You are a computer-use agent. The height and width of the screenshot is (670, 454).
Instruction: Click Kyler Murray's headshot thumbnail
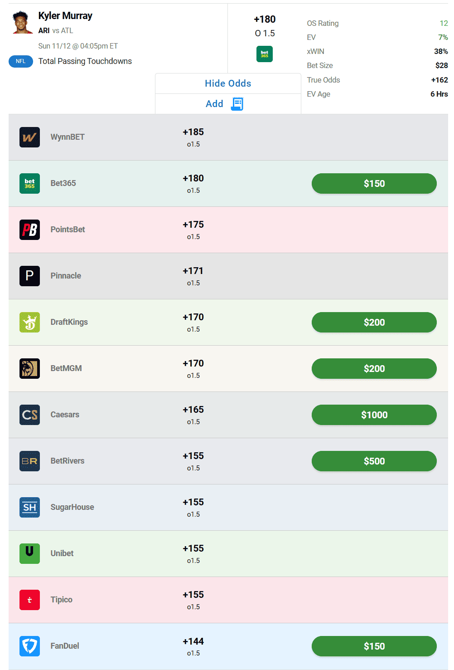pos(21,22)
